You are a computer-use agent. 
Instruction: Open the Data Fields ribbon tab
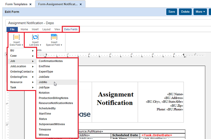[x=71, y=29]
